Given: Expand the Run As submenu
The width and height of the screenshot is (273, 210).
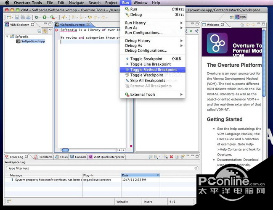Looking at the screenshot, I should pos(153,28).
